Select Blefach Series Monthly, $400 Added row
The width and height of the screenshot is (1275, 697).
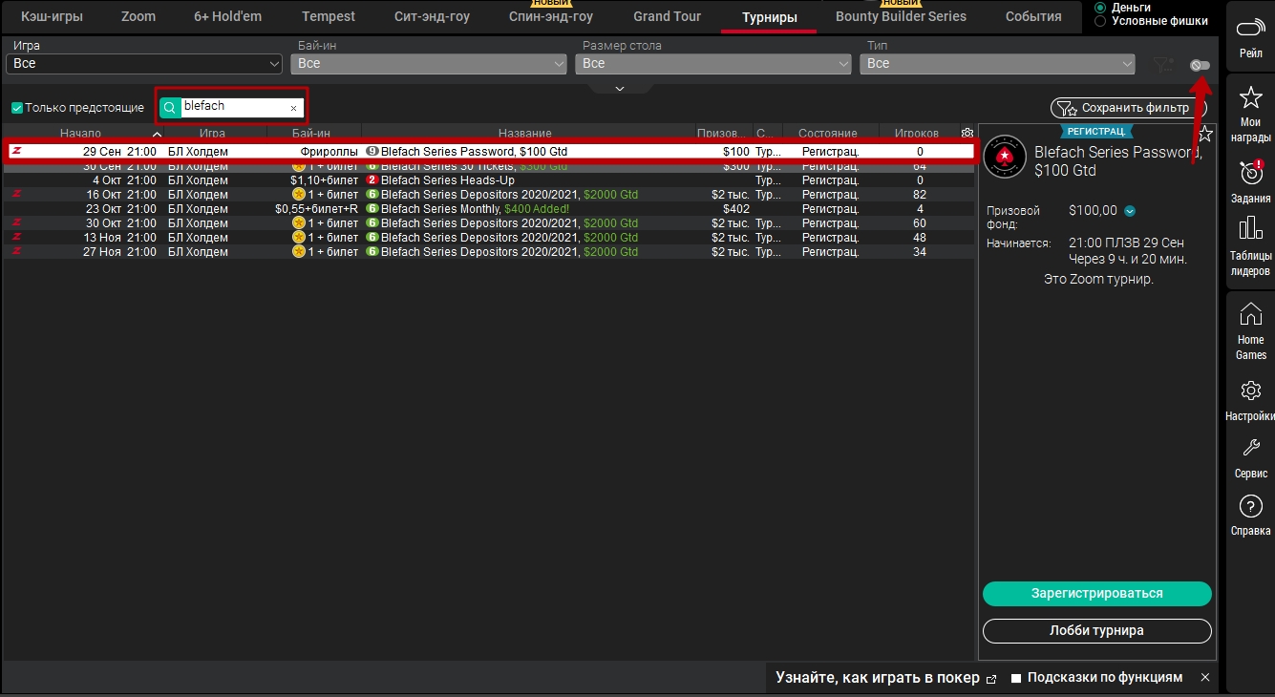[489, 208]
